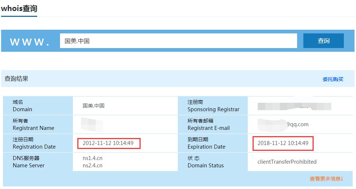
Task: Click the clientTransferProhibited status value
Action: 287,162
